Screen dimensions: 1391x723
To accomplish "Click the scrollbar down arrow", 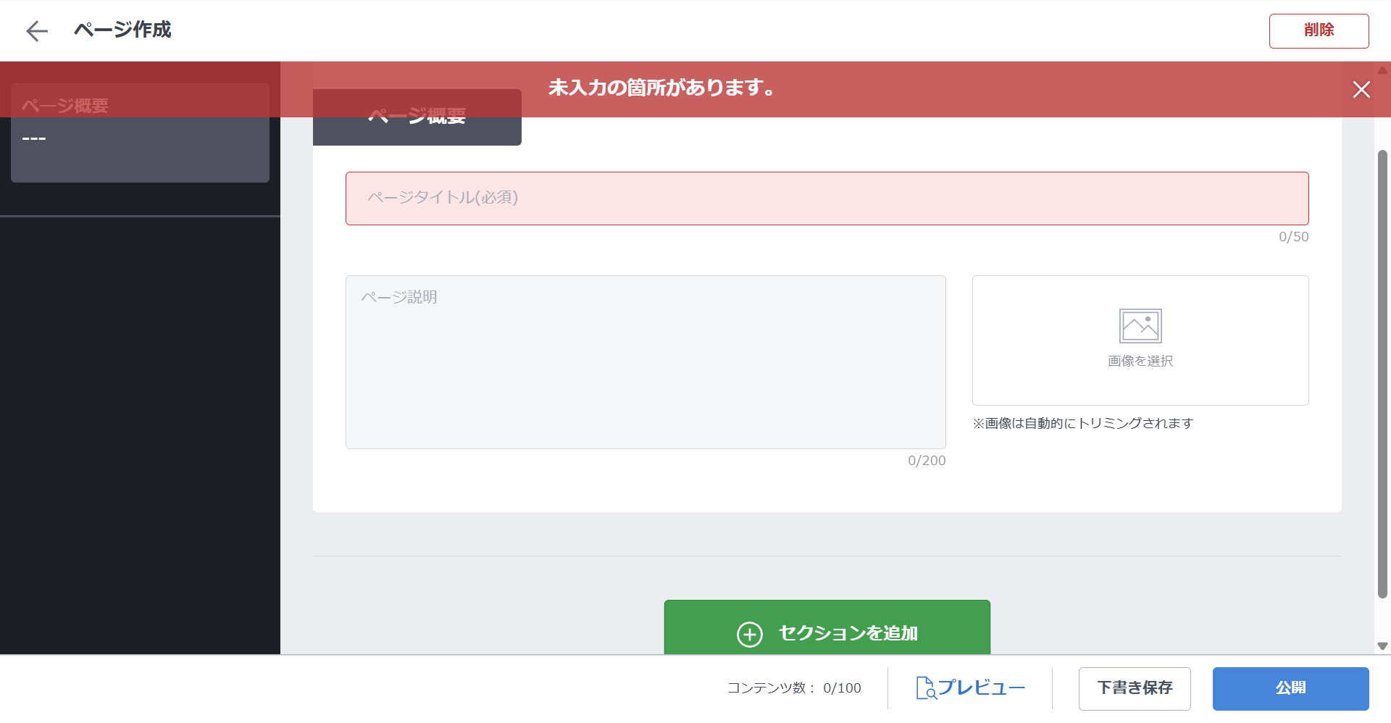I will click(x=1382, y=645).
